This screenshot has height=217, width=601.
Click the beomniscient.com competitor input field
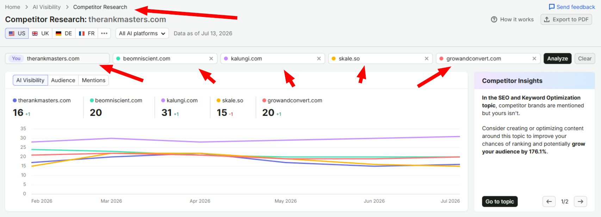pyautogui.click(x=165, y=58)
